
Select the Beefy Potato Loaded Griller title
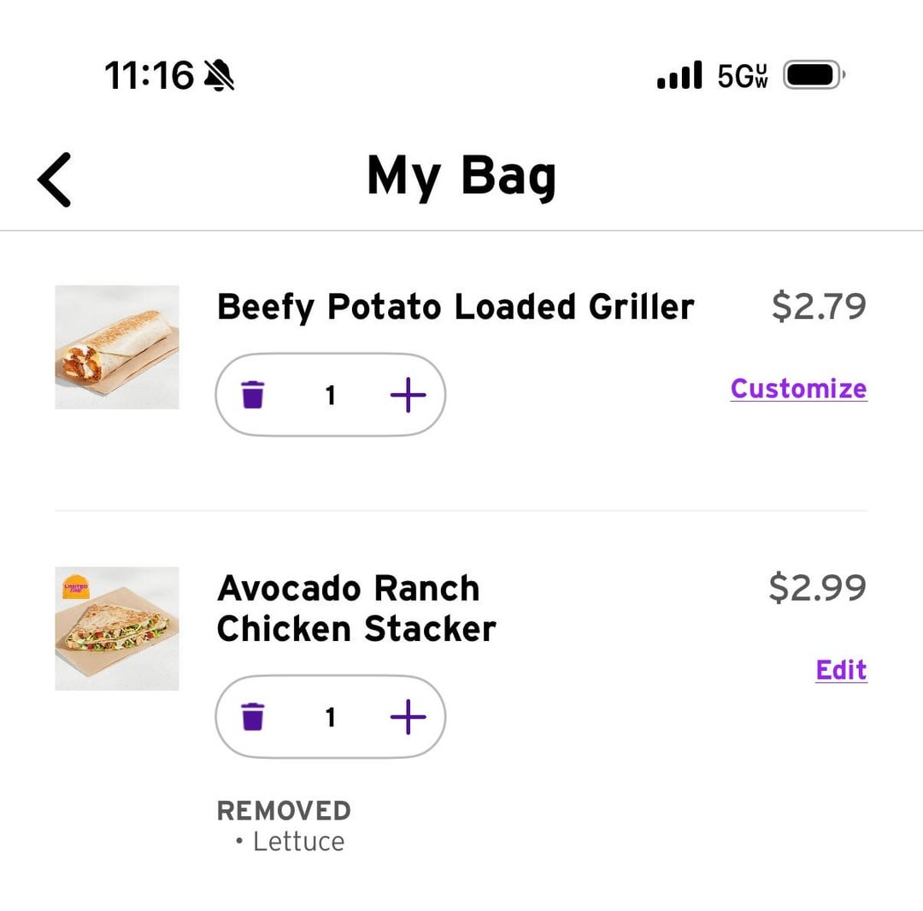tap(456, 307)
